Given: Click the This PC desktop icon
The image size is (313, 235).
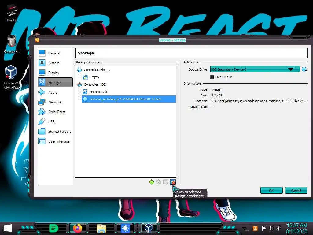Looking at the screenshot, I should 12,13.
